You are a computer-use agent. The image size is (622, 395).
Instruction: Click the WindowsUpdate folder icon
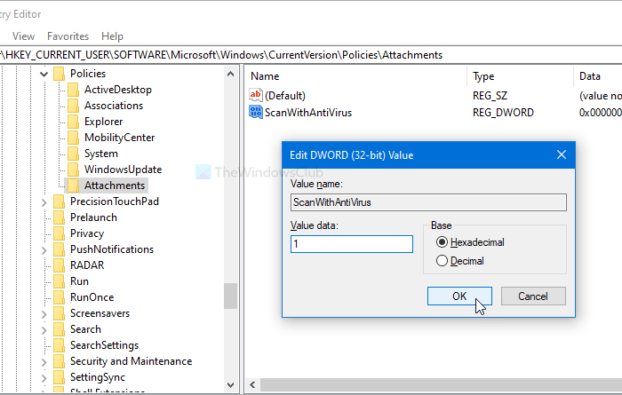coord(74,170)
